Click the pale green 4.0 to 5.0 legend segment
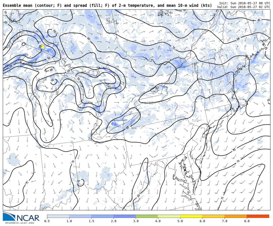Image resolution: width=273 pixels, height=226 pixels. pyautogui.click(x=169, y=216)
